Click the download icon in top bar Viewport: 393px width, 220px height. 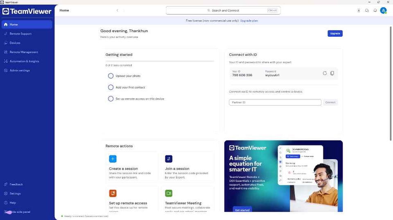(359, 11)
